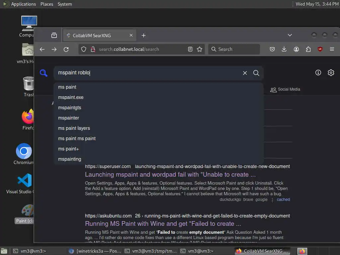Viewport: 340px width, 255px height.
Task: Choose the "mspaintgts" suggestion
Action: 158,108
